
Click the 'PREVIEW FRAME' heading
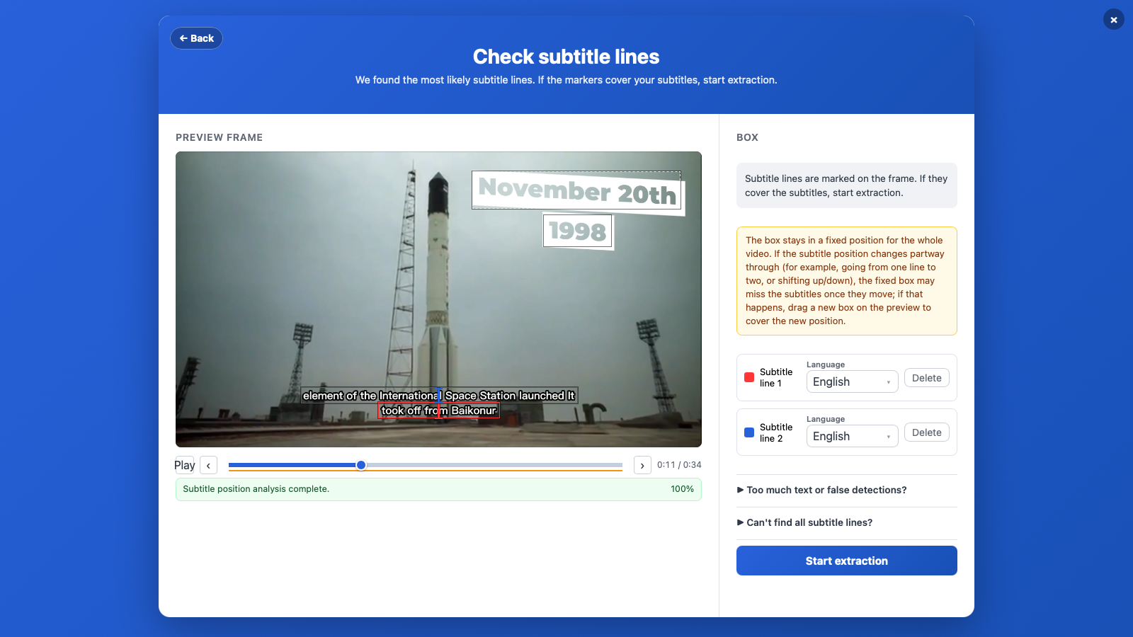tap(219, 137)
